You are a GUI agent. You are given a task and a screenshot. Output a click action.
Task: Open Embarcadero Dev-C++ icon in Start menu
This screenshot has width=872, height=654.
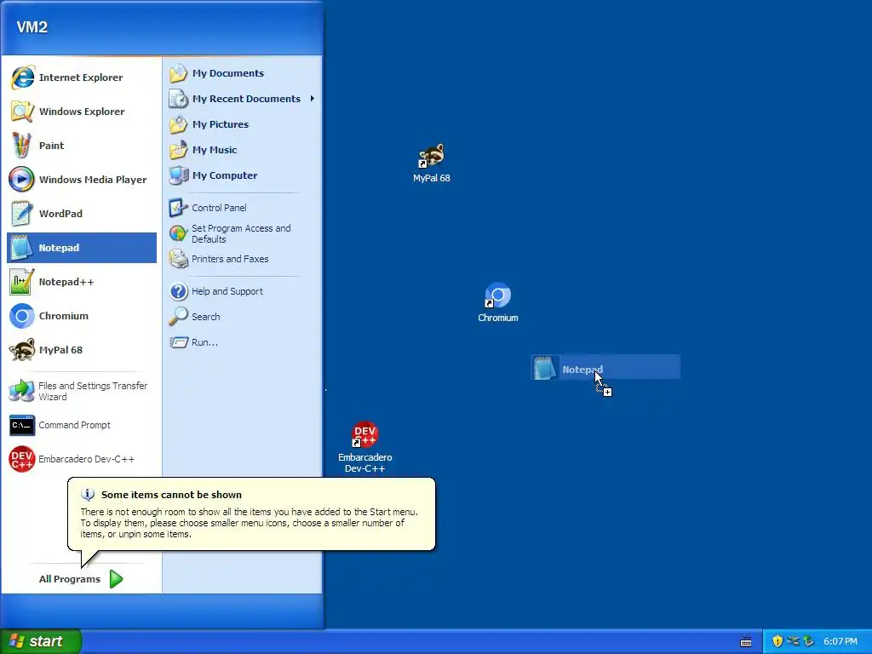22,459
